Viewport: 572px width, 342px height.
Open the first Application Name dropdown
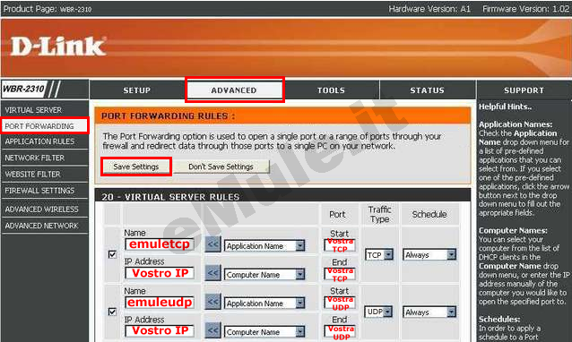(264, 246)
